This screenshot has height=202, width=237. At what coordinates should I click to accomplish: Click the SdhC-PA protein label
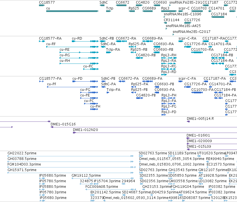(x=109, y=84)
